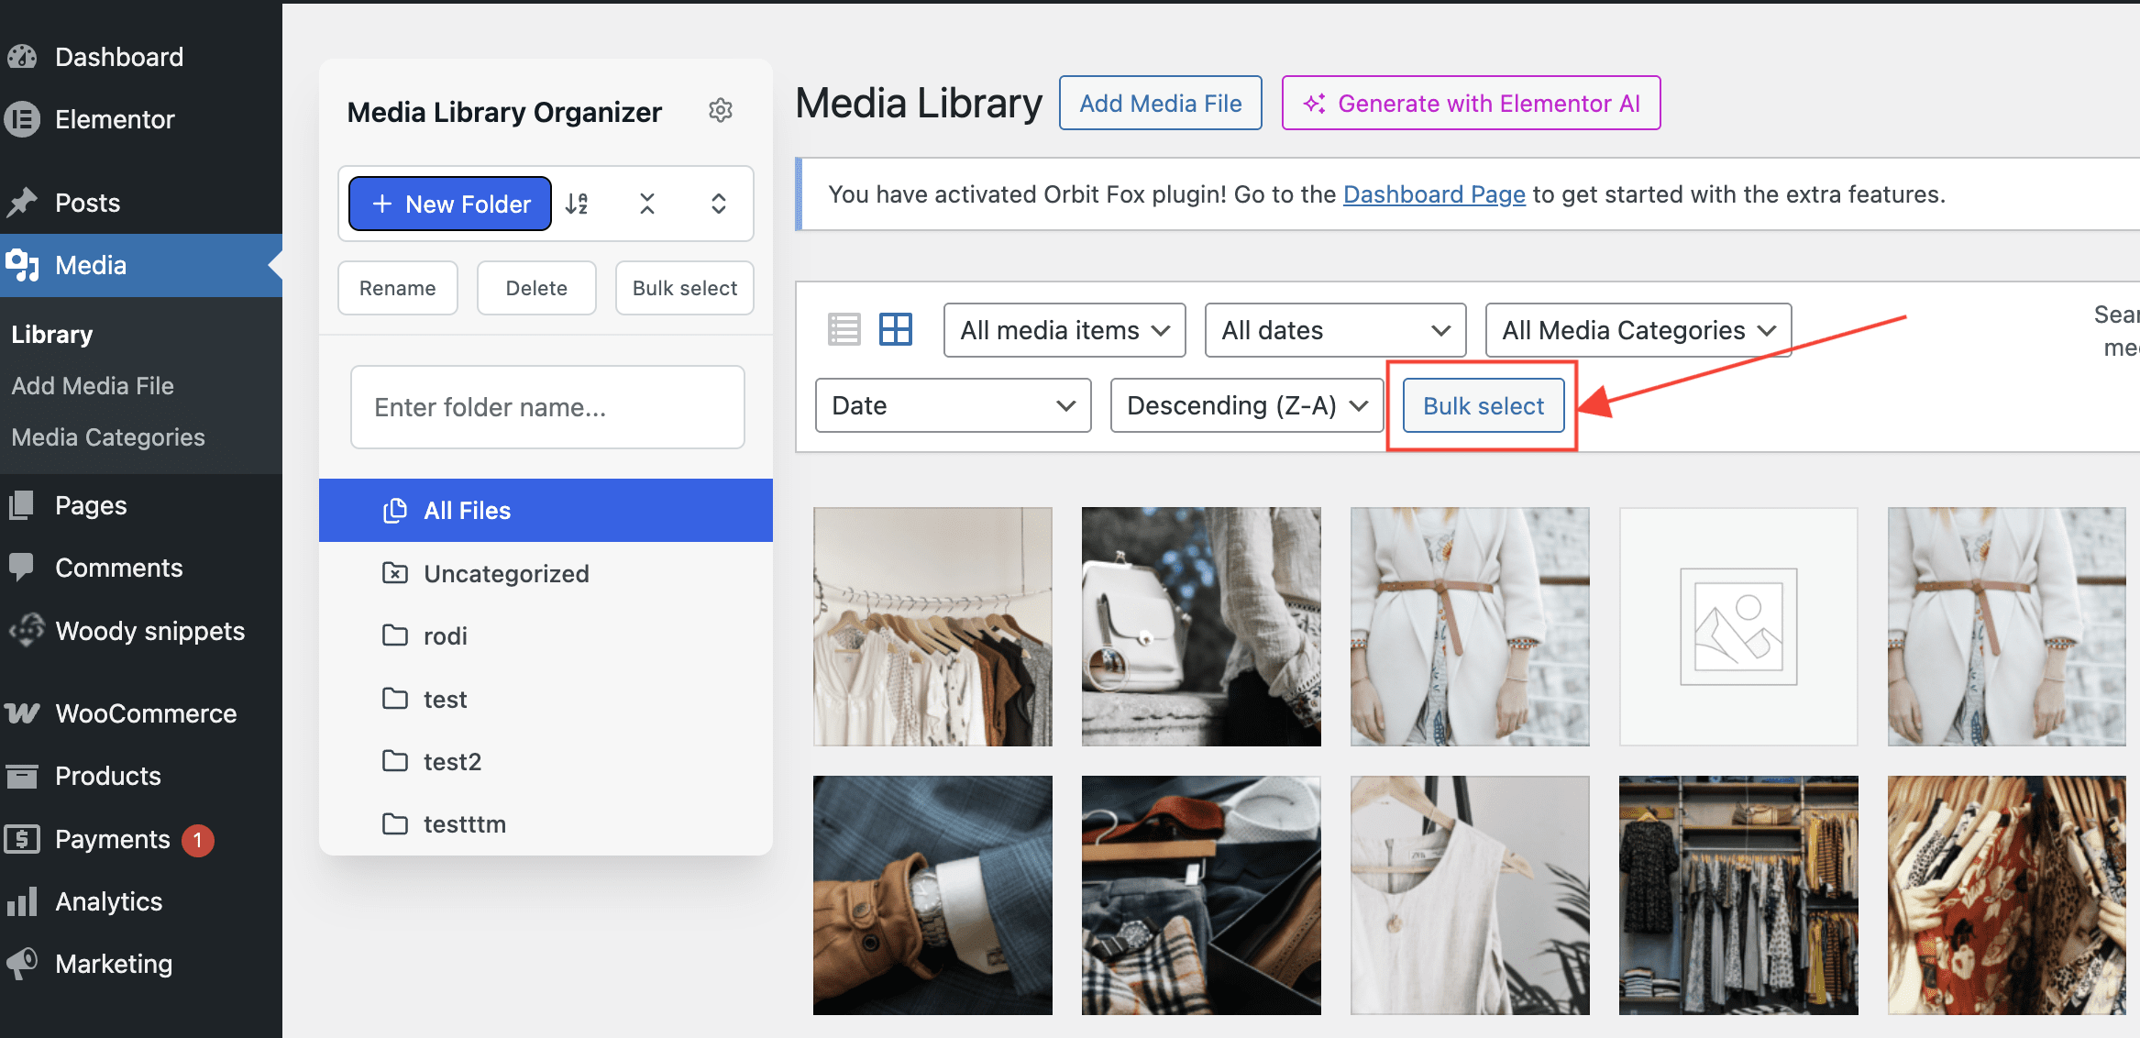Expand the All dates dropdown

click(1334, 330)
